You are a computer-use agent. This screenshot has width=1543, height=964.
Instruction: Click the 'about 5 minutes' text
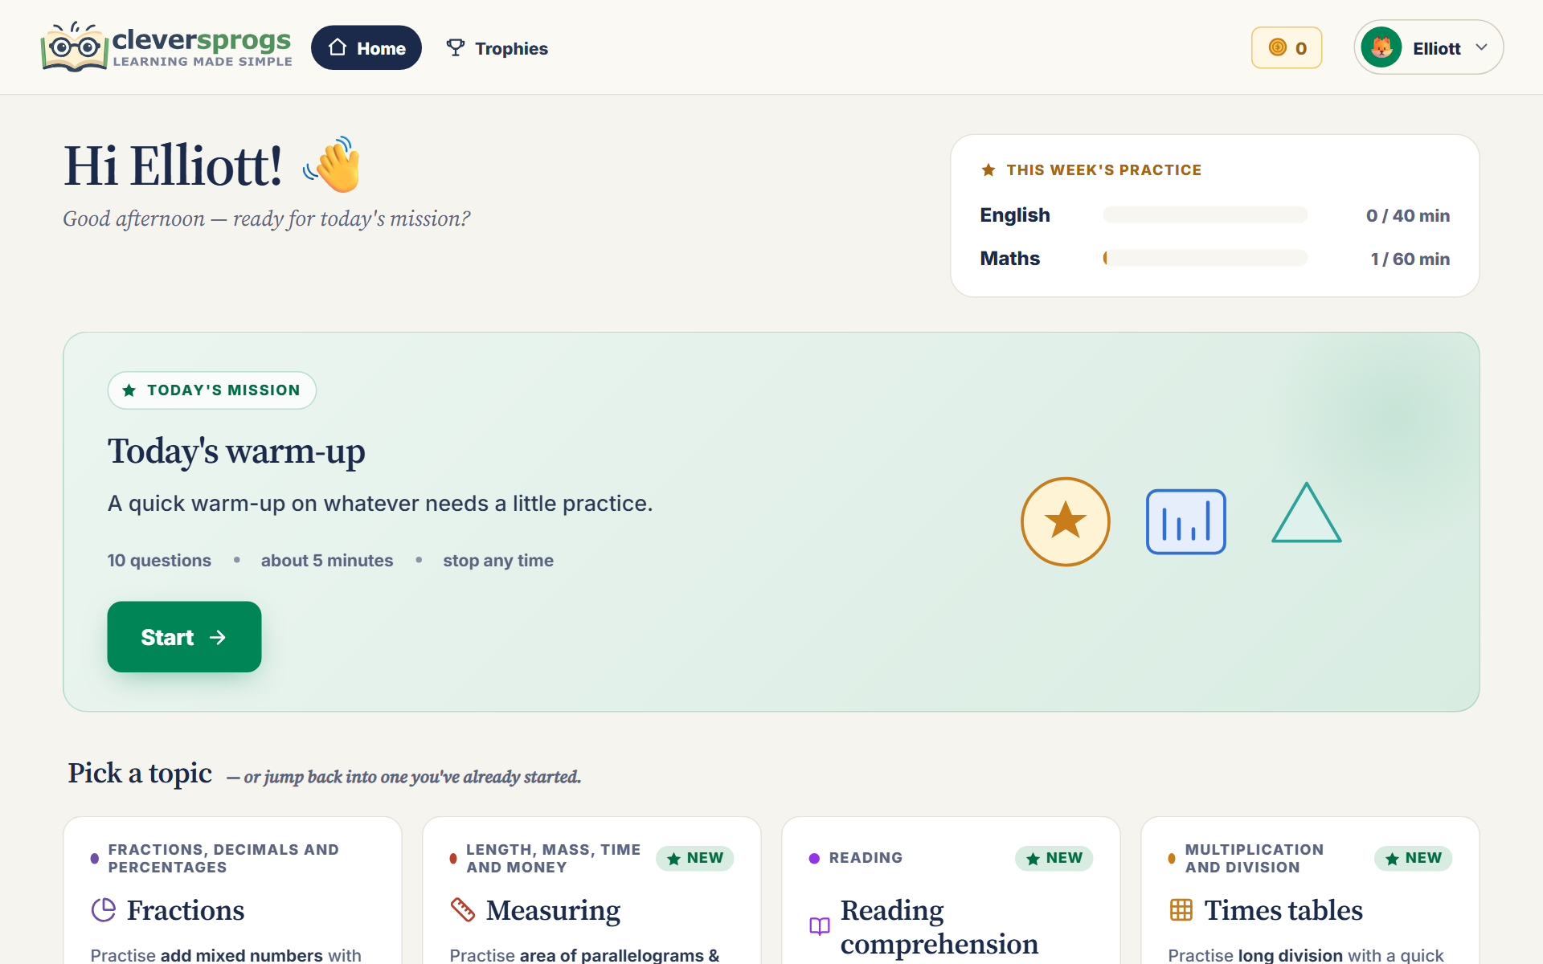pos(327,561)
